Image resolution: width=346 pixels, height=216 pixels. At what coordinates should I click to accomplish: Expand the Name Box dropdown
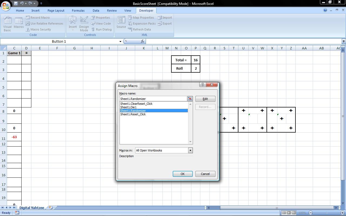point(120,41)
